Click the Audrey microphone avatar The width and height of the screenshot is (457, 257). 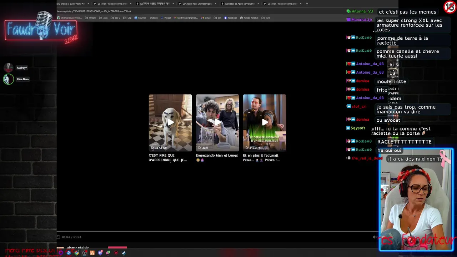(x=9, y=68)
